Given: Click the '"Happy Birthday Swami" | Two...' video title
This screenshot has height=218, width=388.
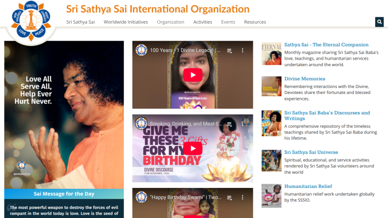Looking at the screenshot, I should tap(186, 197).
